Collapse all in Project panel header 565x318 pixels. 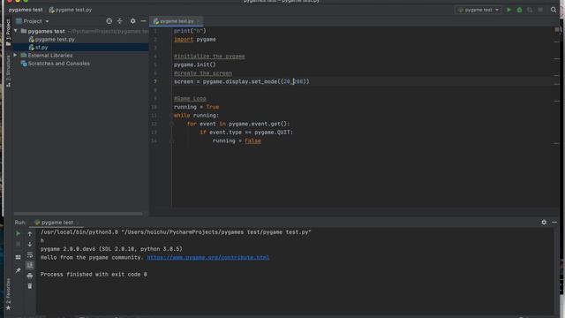(x=120, y=21)
